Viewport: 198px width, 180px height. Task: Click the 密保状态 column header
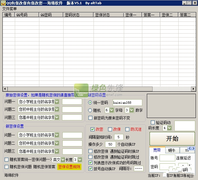[x=109, y=15]
